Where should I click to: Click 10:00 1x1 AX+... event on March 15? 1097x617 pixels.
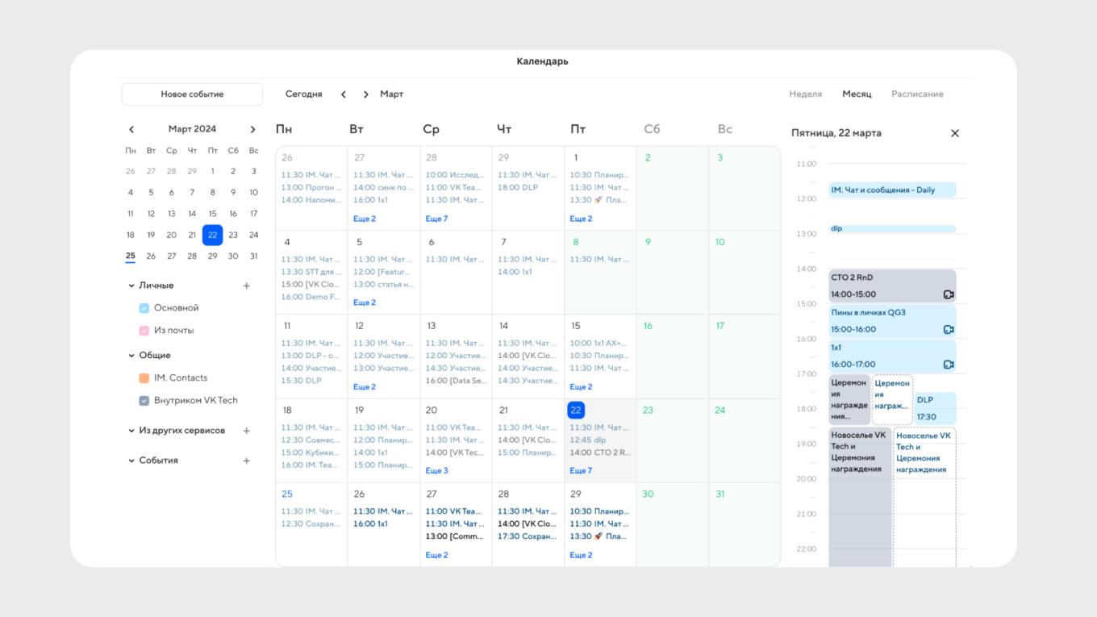point(599,343)
